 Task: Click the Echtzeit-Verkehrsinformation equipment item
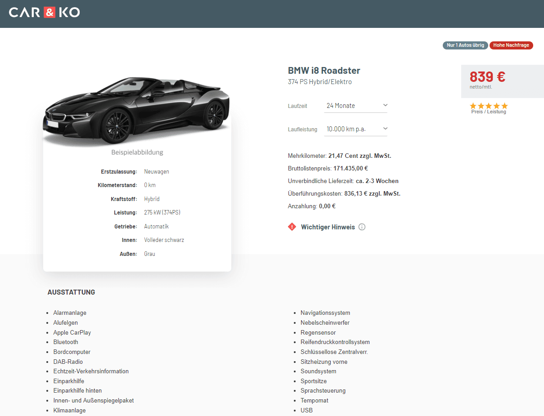[91, 371]
